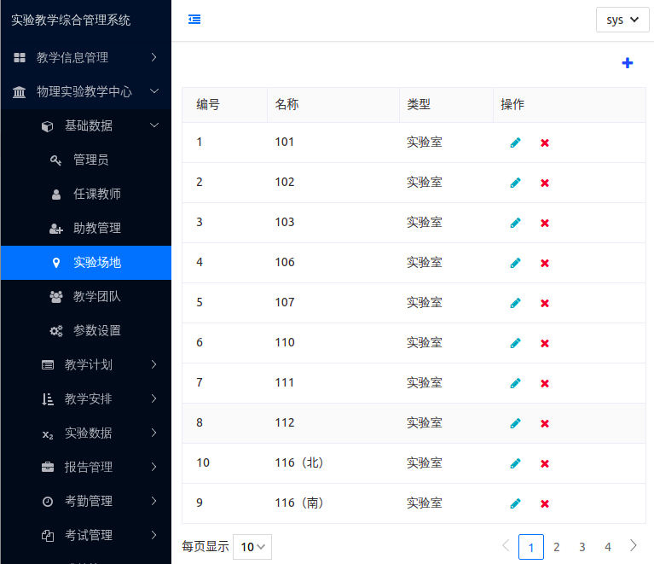Click the 名称 column header
The height and width of the screenshot is (564, 654).
coord(286,105)
